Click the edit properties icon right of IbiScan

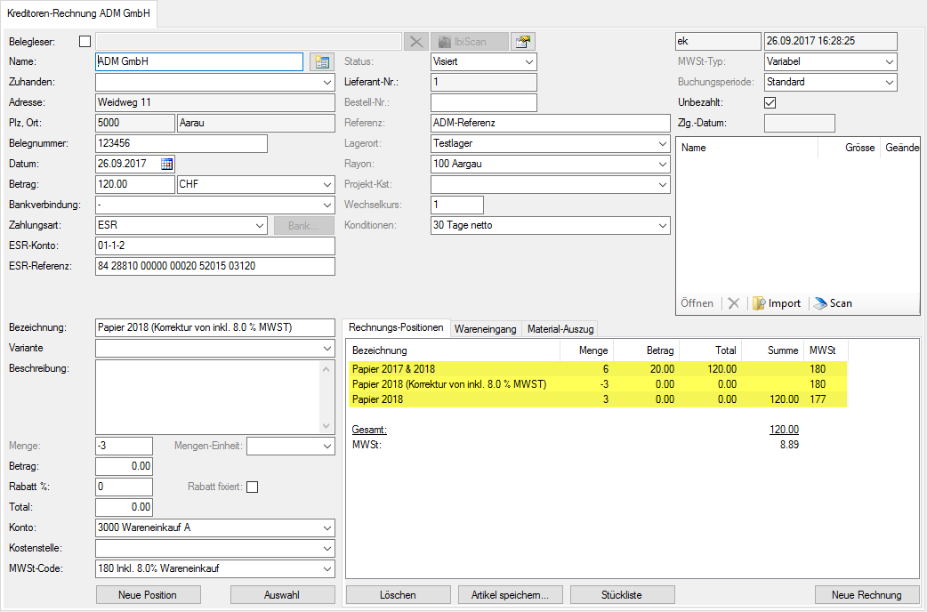[523, 42]
